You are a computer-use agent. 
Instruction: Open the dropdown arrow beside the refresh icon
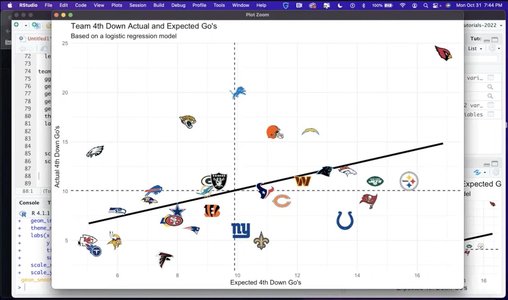[x=499, y=49]
